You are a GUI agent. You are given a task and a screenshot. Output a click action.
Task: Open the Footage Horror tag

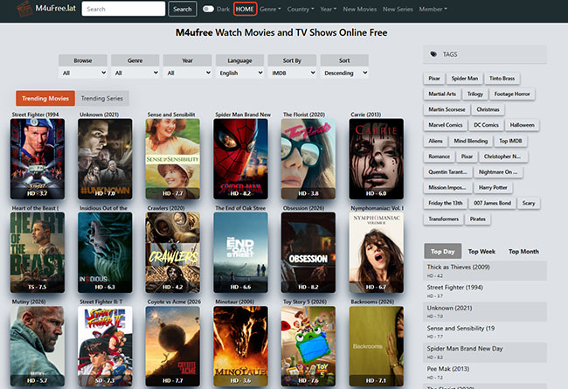pos(512,94)
